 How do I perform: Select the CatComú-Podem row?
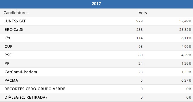[97, 72]
